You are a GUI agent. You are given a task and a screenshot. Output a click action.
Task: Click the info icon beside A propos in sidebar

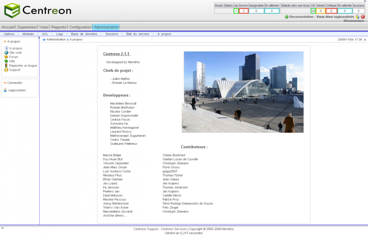point(6,48)
